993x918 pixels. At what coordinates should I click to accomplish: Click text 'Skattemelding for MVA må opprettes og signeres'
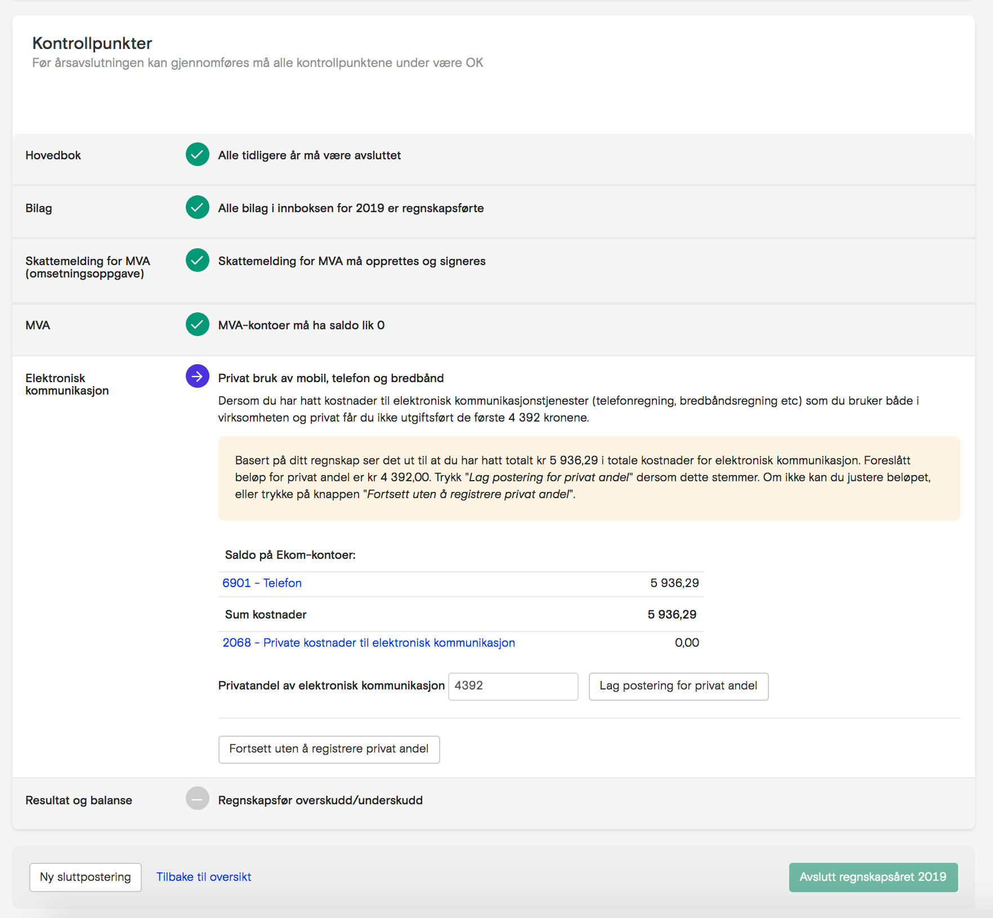tap(352, 261)
